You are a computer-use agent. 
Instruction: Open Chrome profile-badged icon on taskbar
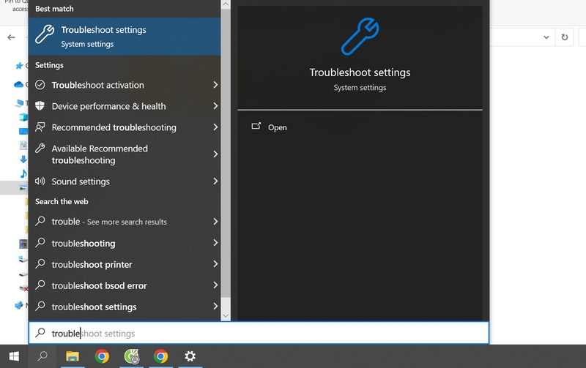132,356
